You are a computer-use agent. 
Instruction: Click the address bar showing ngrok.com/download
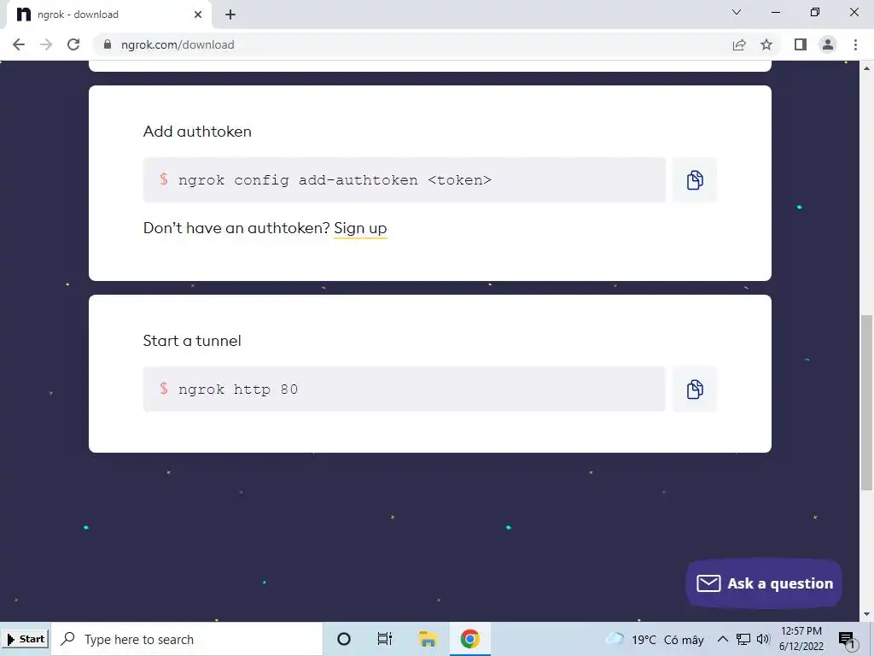click(412, 44)
